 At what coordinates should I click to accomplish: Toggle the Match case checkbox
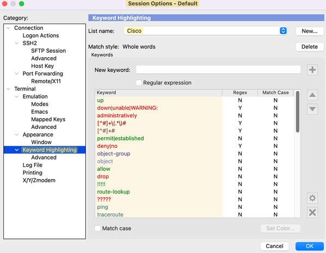(x=98, y=229)
